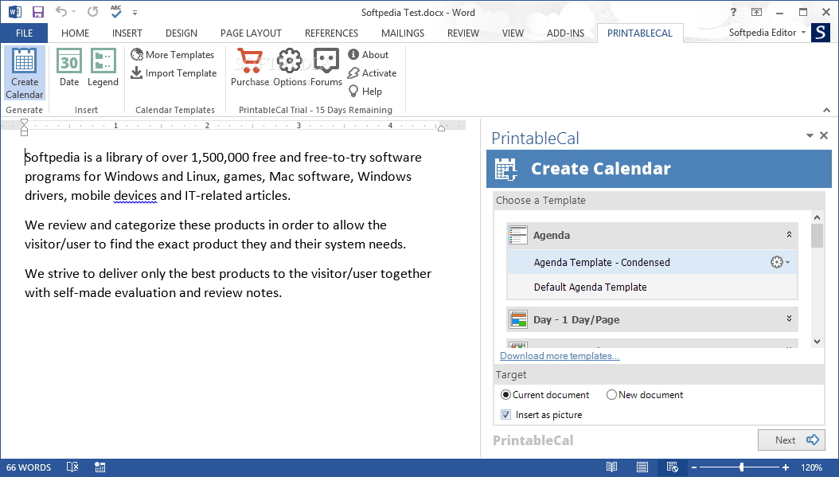This screenshot has height=477, width=839.
Task: Insert a Legend from the ribbon
Action: pos(103,68)
